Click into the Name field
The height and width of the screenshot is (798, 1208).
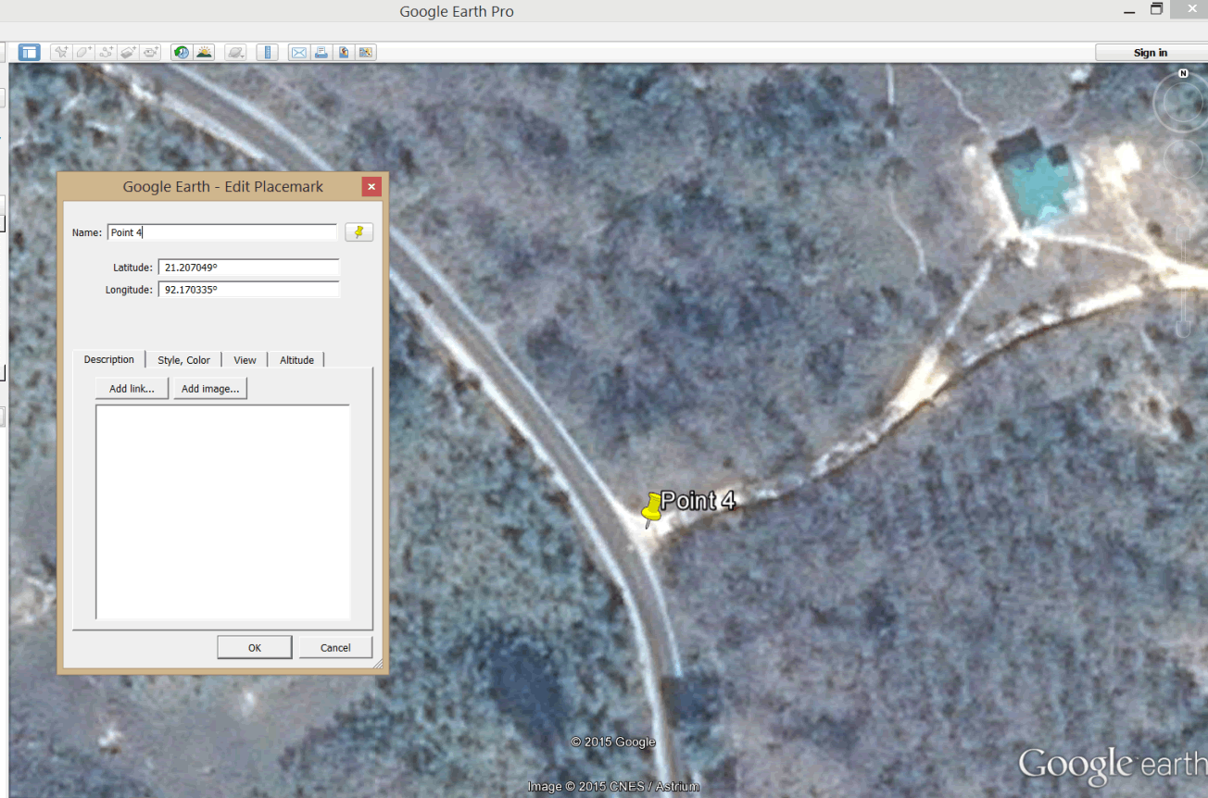(x=222, y=232)
